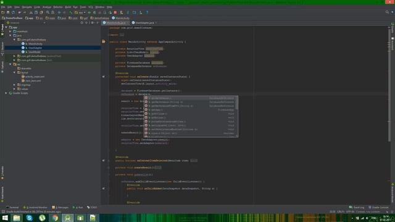Click the Synchronize toolbar icon
Screen dimensions: 395x222
click(13, 12)
